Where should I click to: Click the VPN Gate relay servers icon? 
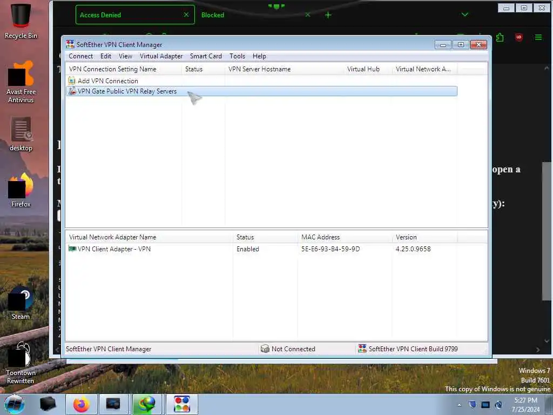pyautogui.click(x=72, y=91)
